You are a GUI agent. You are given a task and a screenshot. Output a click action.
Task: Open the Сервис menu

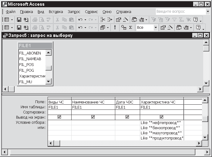click(91, 12)
